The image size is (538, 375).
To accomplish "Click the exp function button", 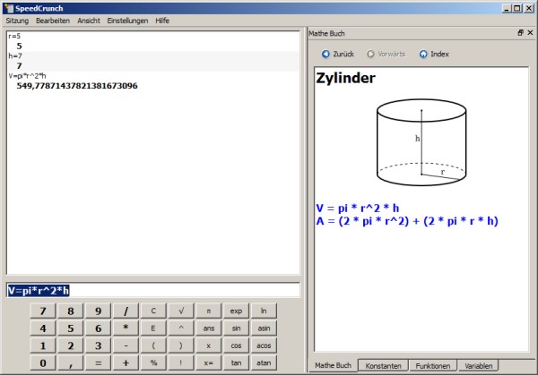I will (x=236, y=311).
